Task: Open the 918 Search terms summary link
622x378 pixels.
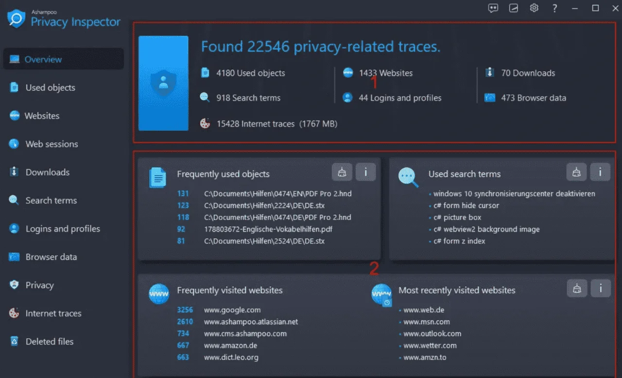Action: (248, 98)
